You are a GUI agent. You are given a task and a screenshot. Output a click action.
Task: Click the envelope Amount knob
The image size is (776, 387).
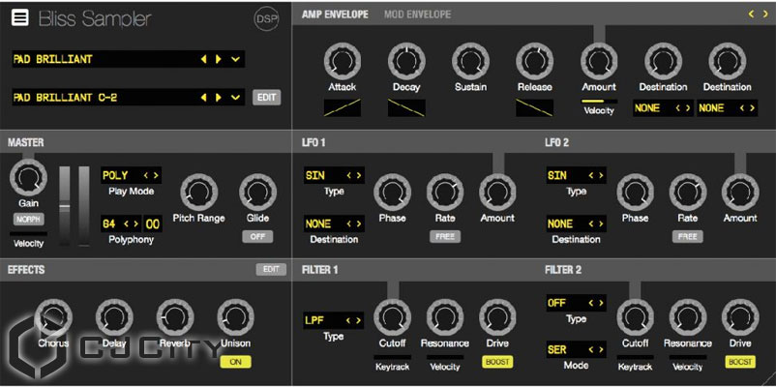click(x=599, y=61)
